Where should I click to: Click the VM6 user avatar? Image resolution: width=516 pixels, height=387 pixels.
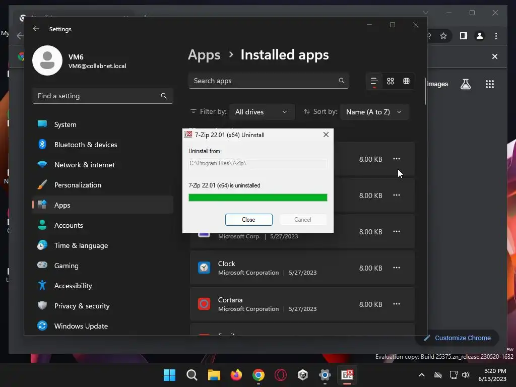(x=47, y=60)
